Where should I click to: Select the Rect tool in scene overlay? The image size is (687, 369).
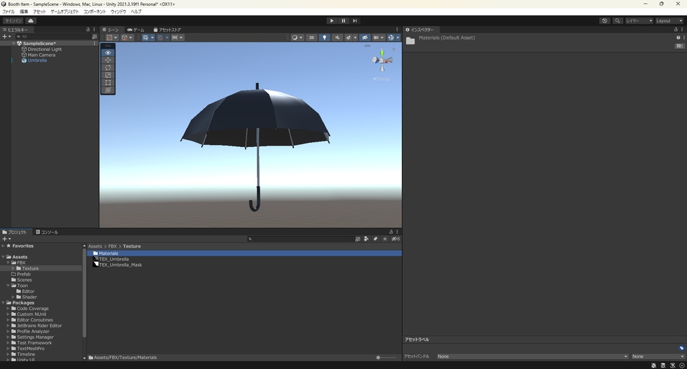tap(108, 83)
